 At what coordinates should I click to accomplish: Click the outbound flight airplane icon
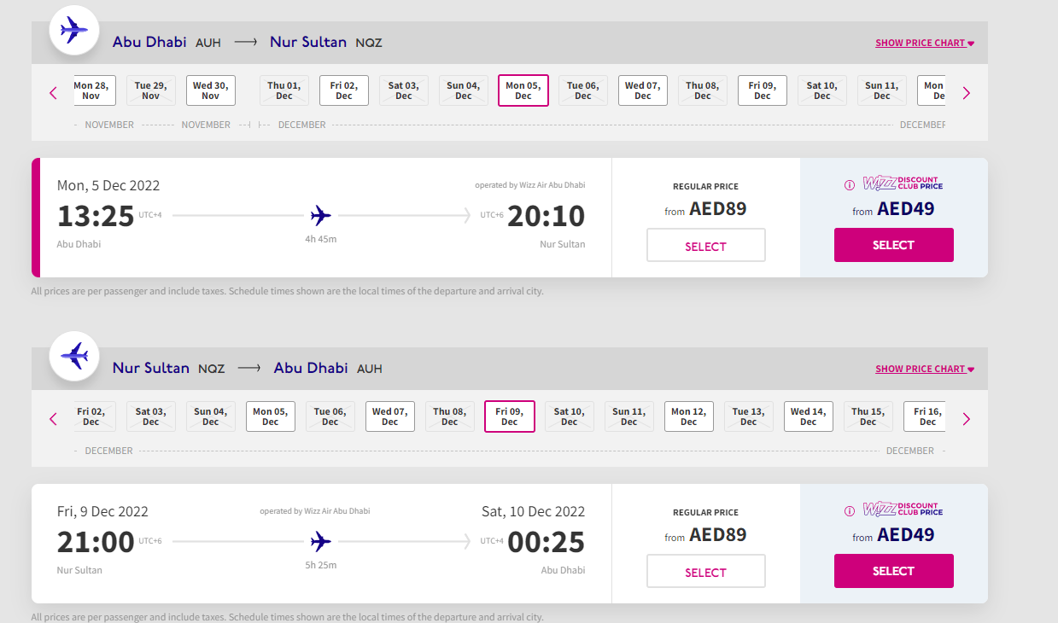74,31
